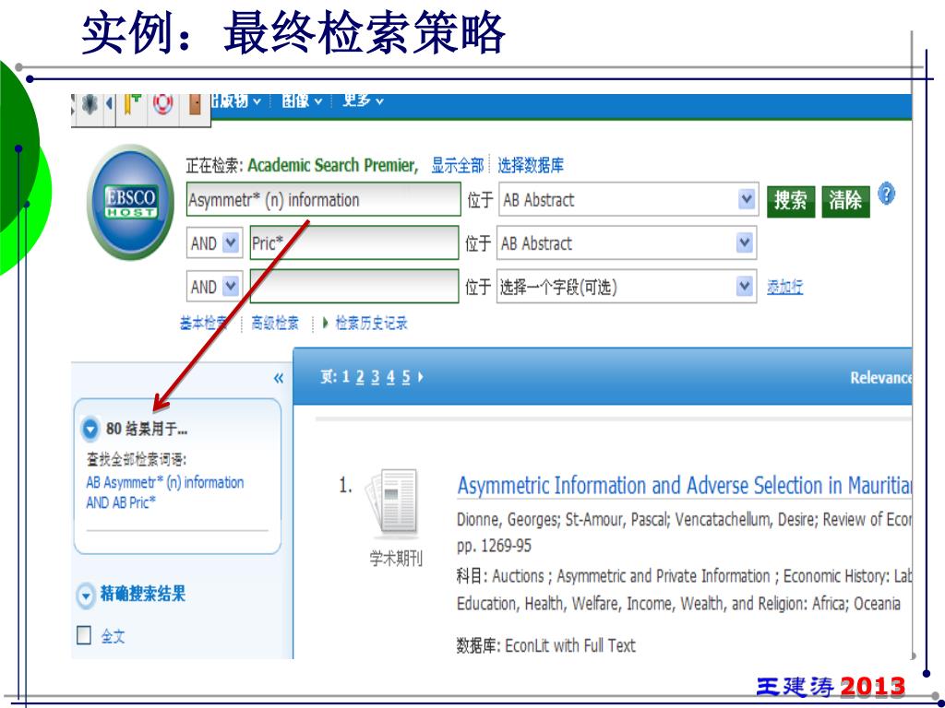Open Asymmetric Information and Adverse Selection article
945x708 pixels.
[684, 485]
